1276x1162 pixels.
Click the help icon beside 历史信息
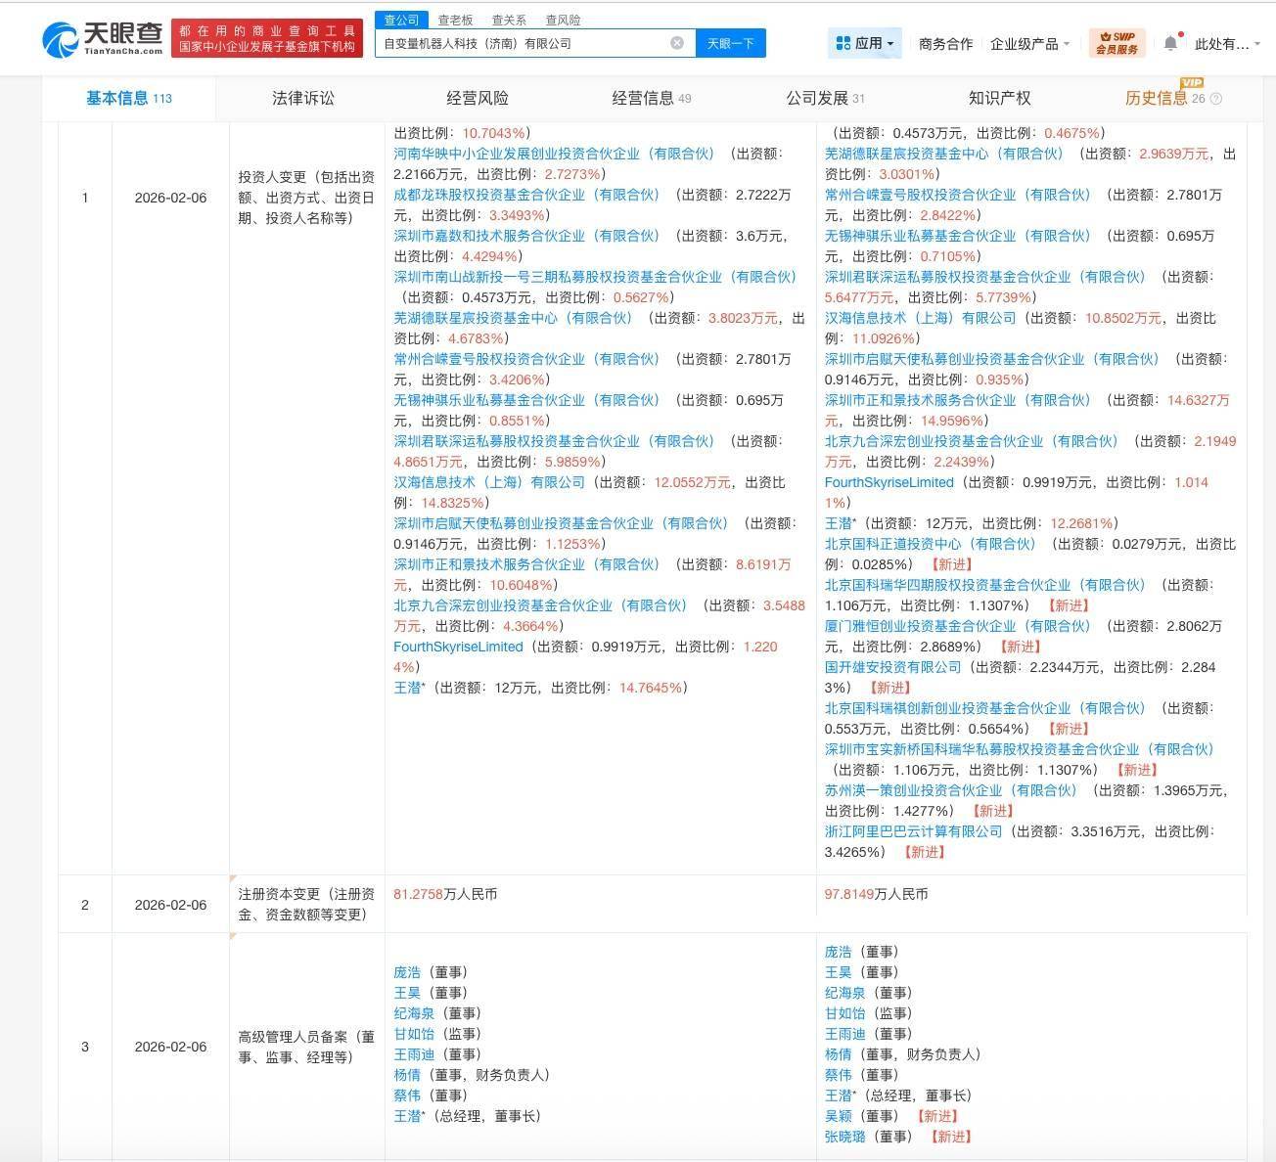click(1215, 99)
